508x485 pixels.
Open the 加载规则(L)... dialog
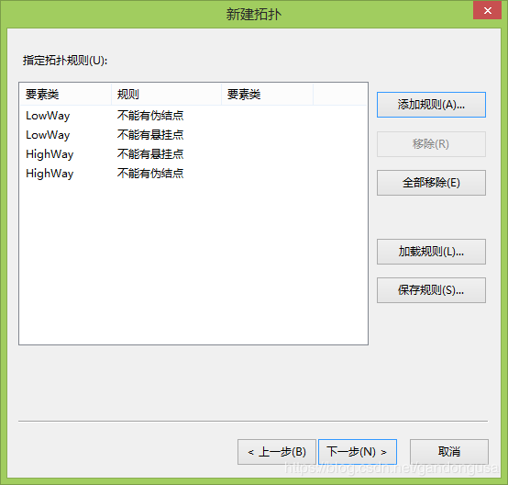pos(431,252)
